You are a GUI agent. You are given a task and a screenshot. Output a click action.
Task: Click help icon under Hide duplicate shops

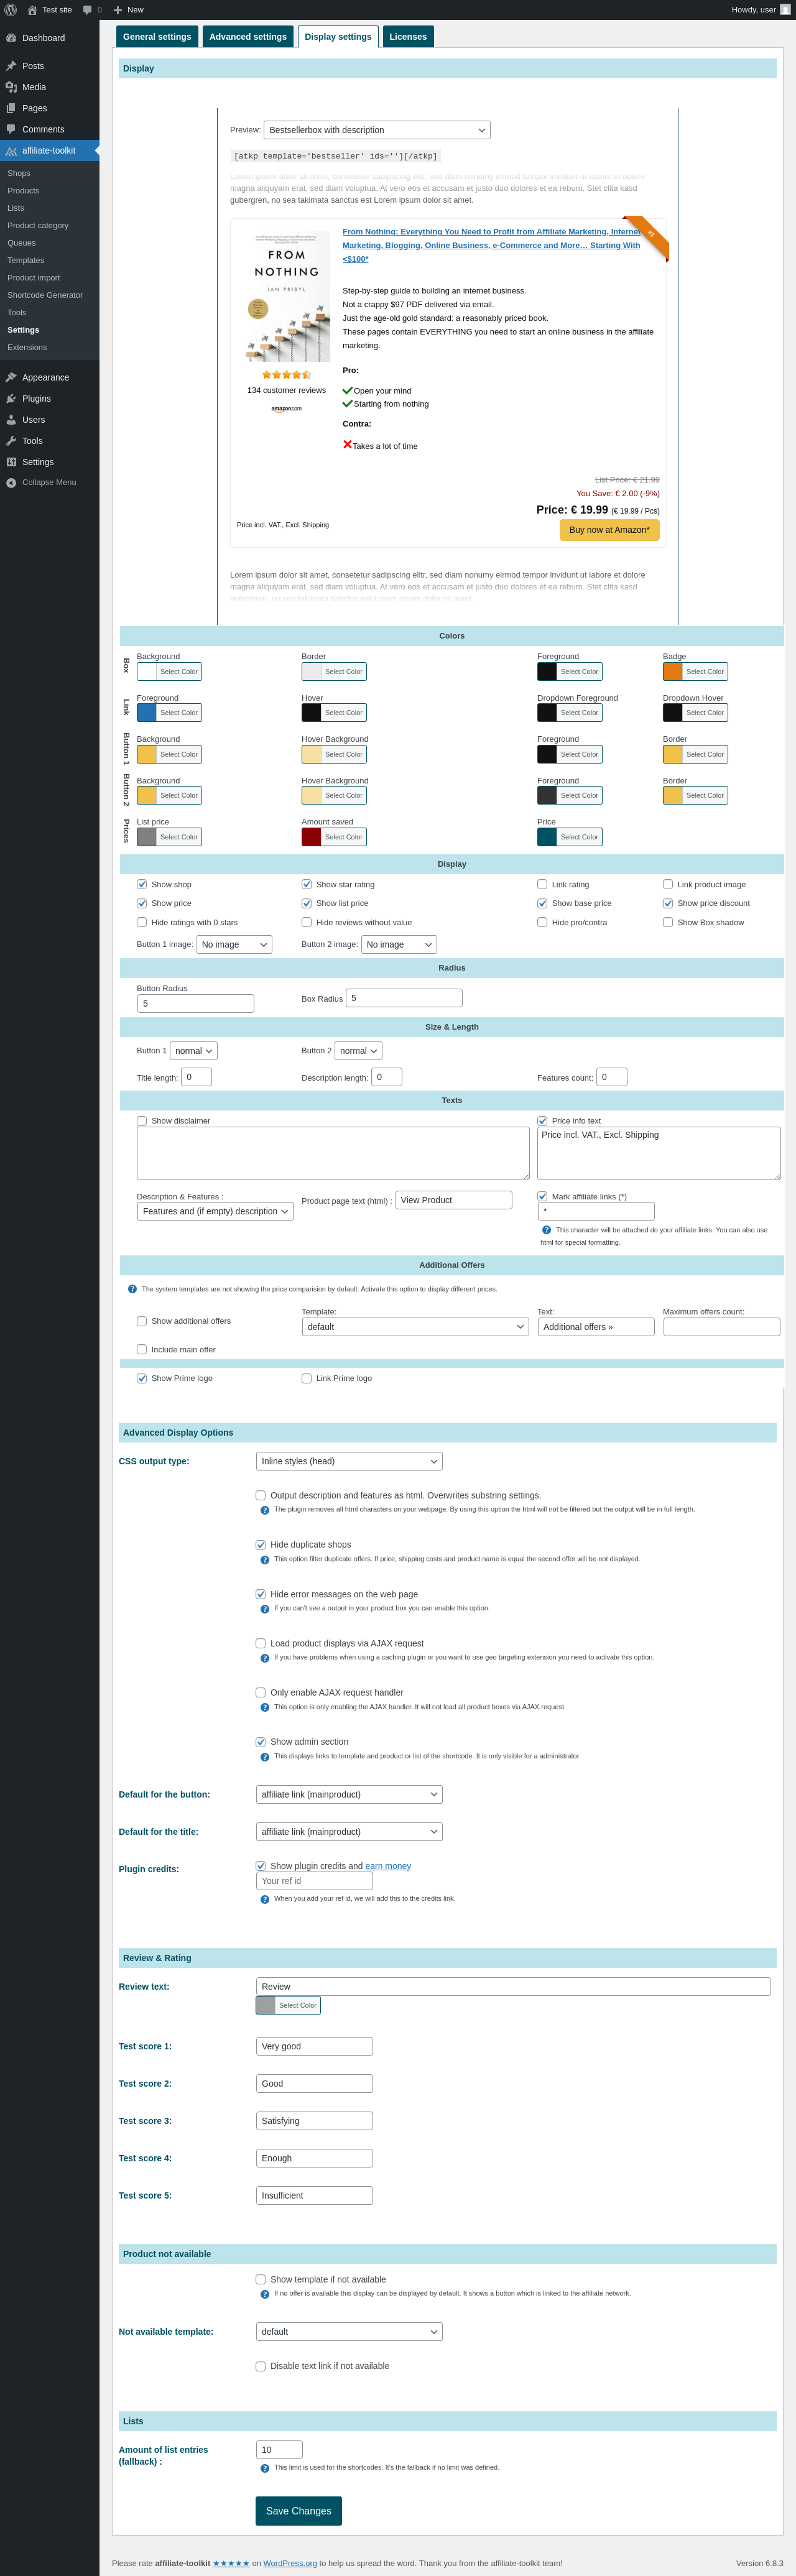click(x=265, y=1560)
